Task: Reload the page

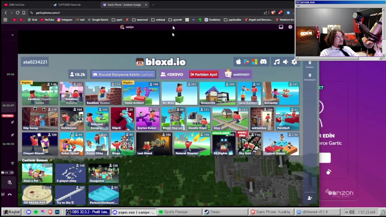Action: 17,13
